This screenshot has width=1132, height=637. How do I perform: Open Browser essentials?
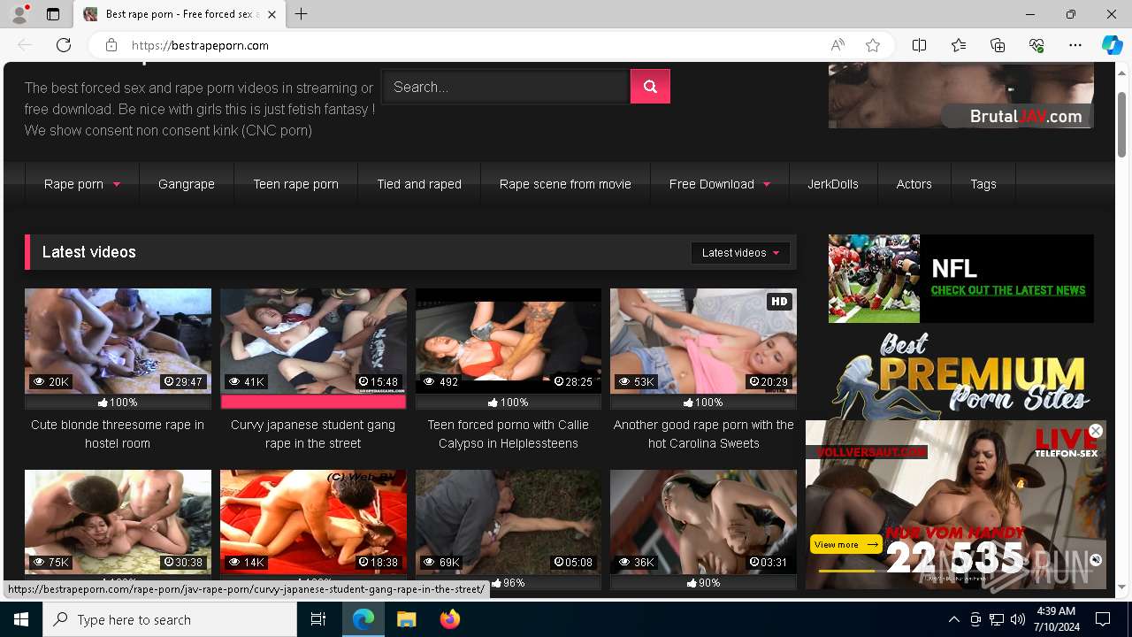click(x=1036, y=45)
